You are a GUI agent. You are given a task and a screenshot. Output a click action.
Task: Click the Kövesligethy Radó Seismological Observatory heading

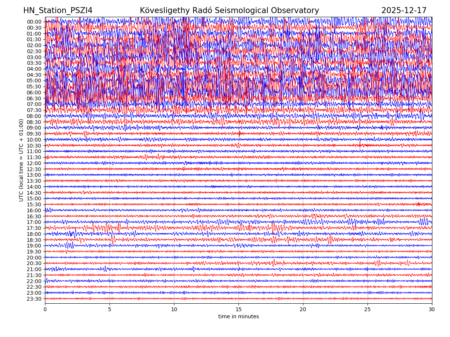coord(229,10)
